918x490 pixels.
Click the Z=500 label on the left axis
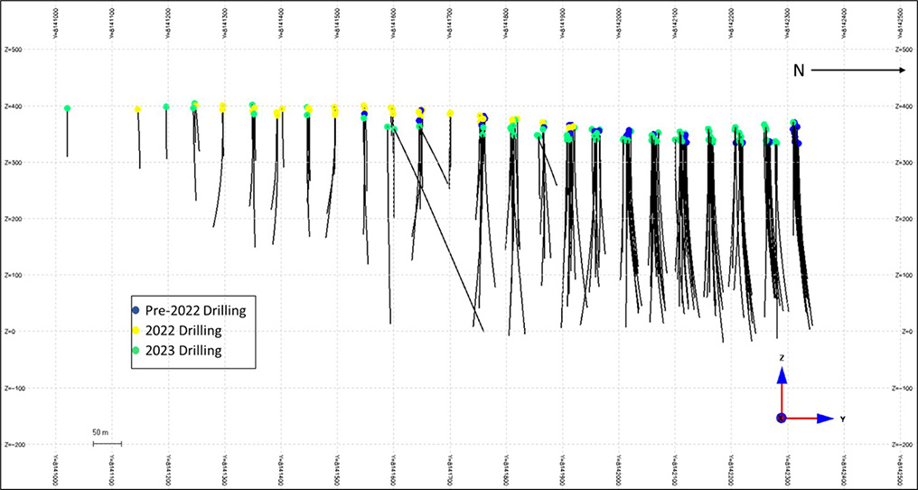[x=14, y=50]
